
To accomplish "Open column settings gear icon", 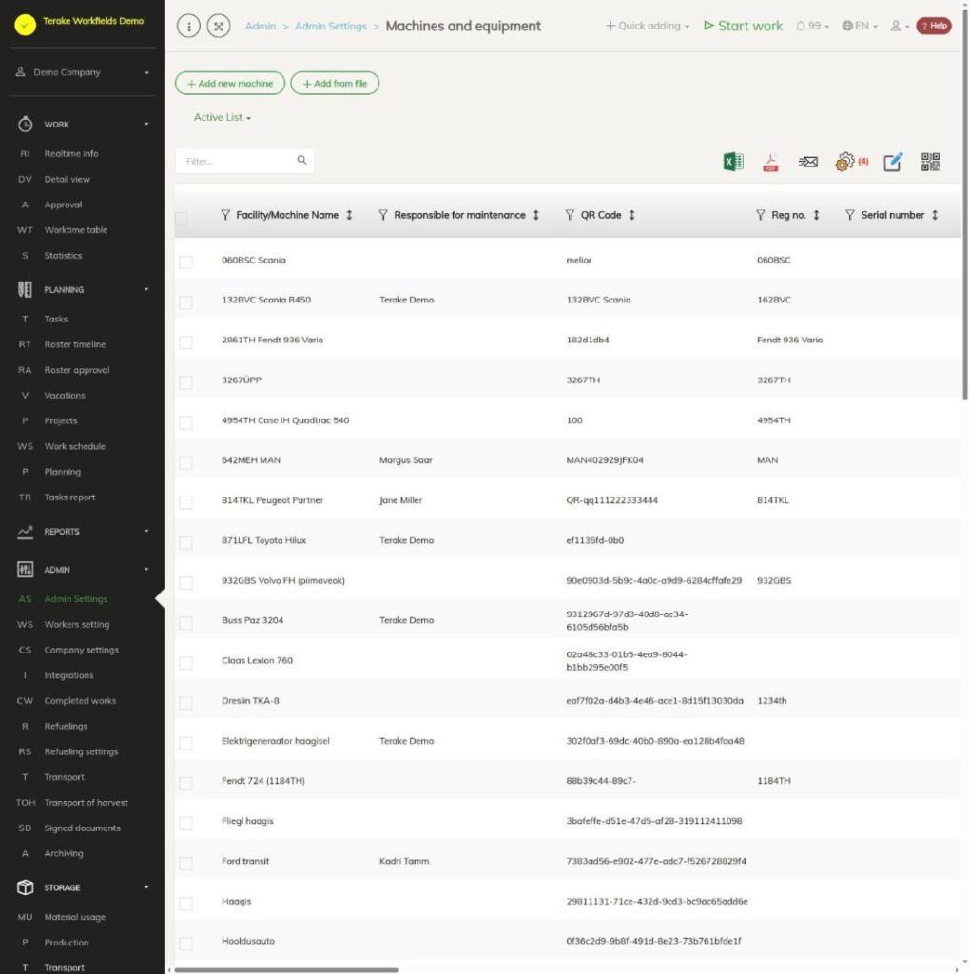I will [x=844, y=162].
